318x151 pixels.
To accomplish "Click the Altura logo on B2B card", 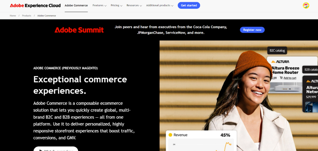I will [x=312, y=81].
